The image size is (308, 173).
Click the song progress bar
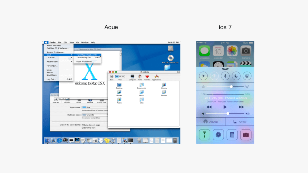pos(225,94)
